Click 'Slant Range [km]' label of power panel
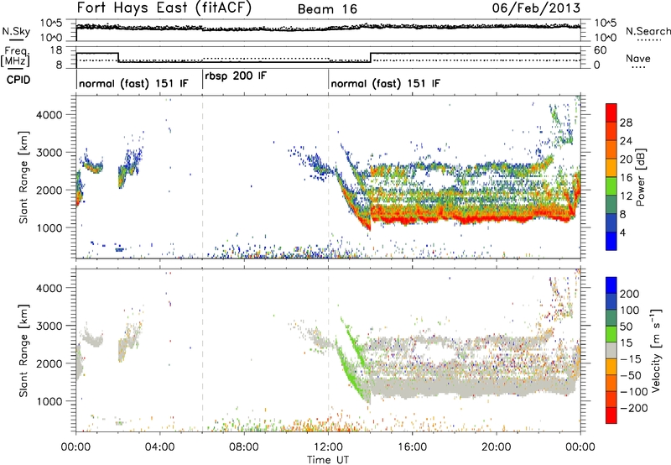The image size is (671, 465). click(x=23, y=177)
